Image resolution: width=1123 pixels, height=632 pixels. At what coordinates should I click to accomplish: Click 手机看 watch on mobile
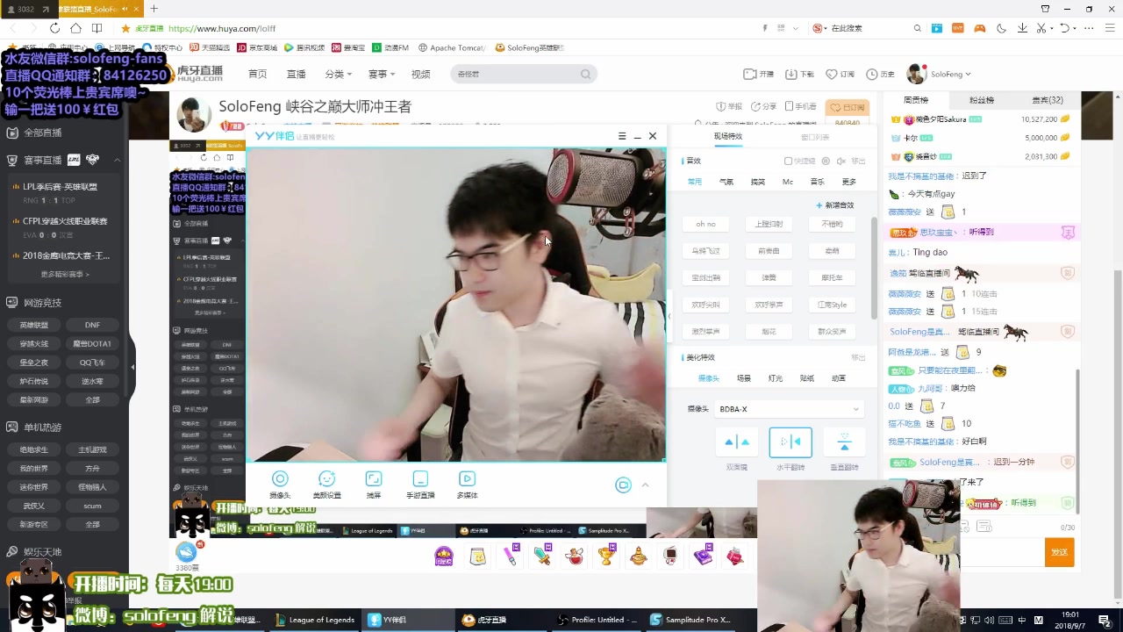(x=801, y=107)
